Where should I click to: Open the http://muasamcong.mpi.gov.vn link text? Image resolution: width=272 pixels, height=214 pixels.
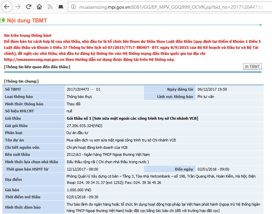point(34,60)
